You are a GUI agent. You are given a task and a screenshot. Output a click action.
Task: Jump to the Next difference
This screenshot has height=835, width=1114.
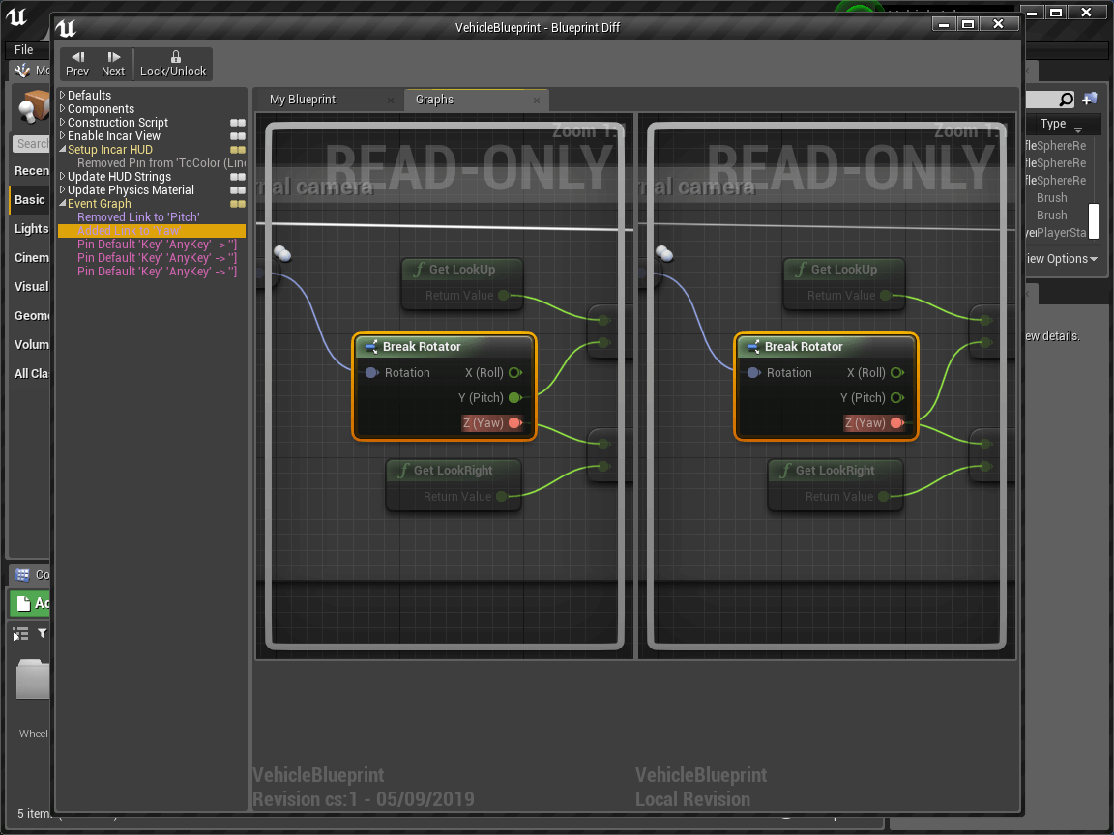click(x=113, y=64)
